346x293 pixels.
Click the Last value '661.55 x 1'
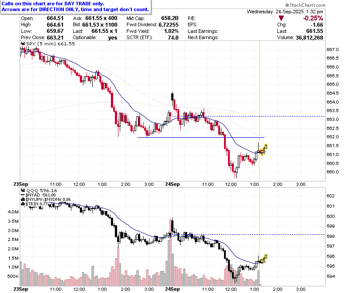104,31
